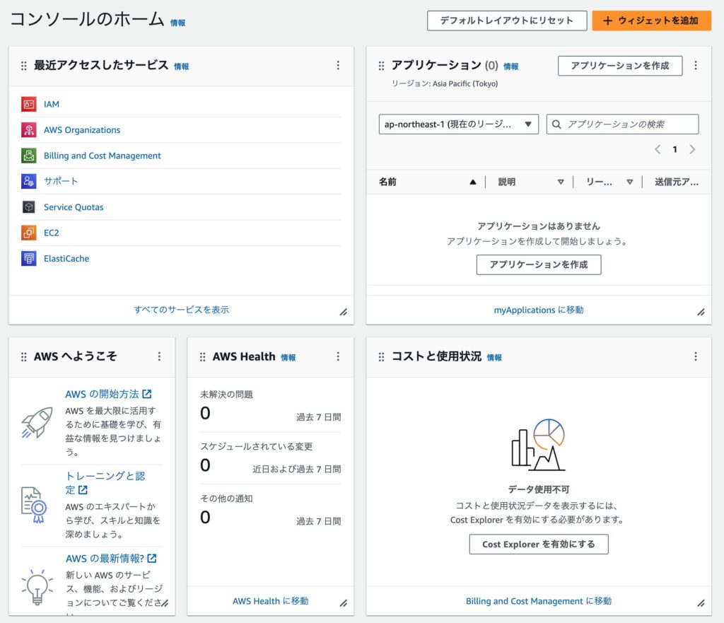Viewport: 724px width, 623px height.
Task: Click 情報 link next to コストと使用状況
Action: click(494, 357)
